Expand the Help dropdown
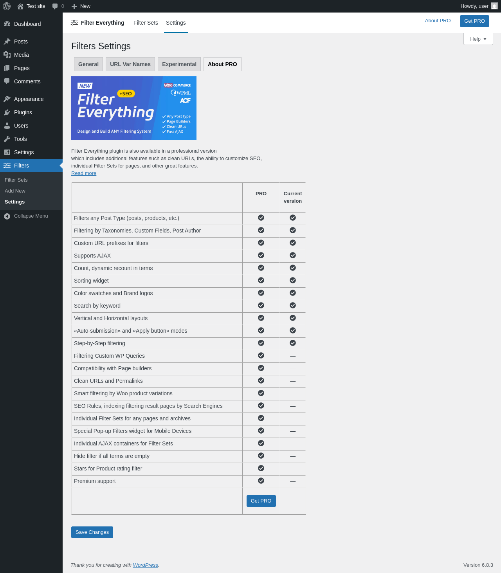The width and height of the screenshot is (501, 573). point(478,39)
